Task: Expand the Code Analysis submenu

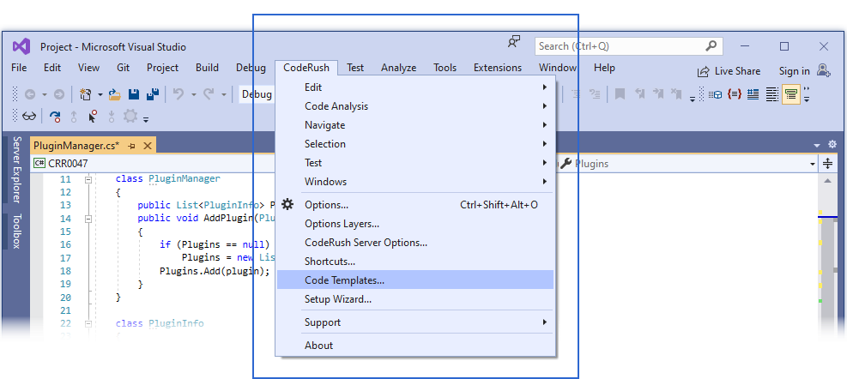Action: (414, 105)
